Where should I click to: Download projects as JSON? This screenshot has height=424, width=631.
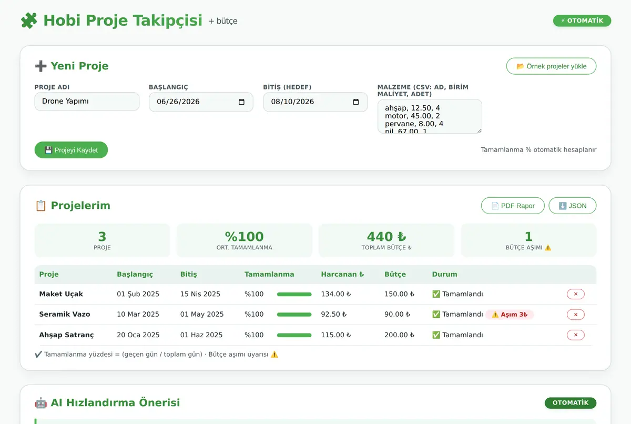point(572,206)
